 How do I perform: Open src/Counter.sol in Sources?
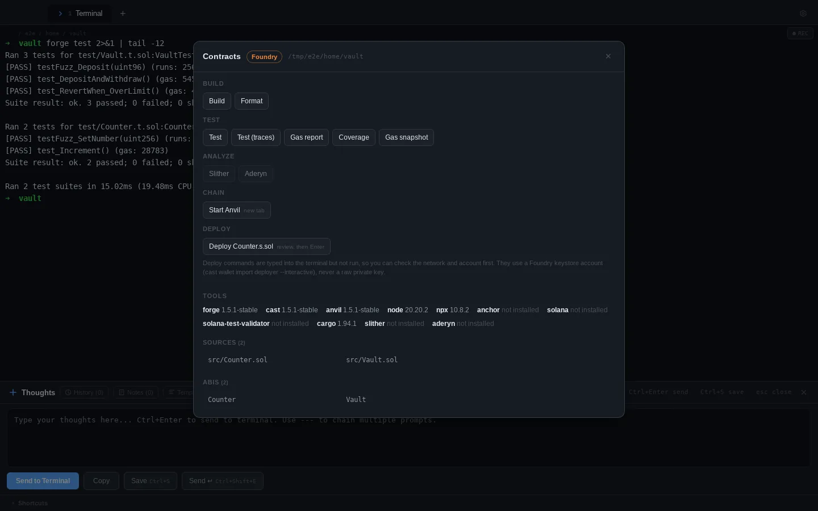point(237,360)
